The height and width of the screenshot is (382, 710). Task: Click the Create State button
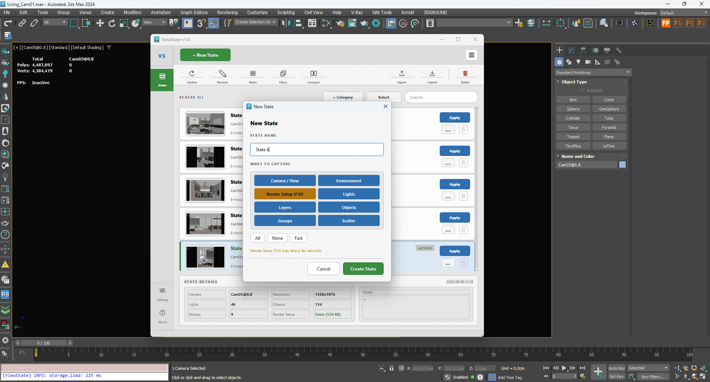pos(363,269)
